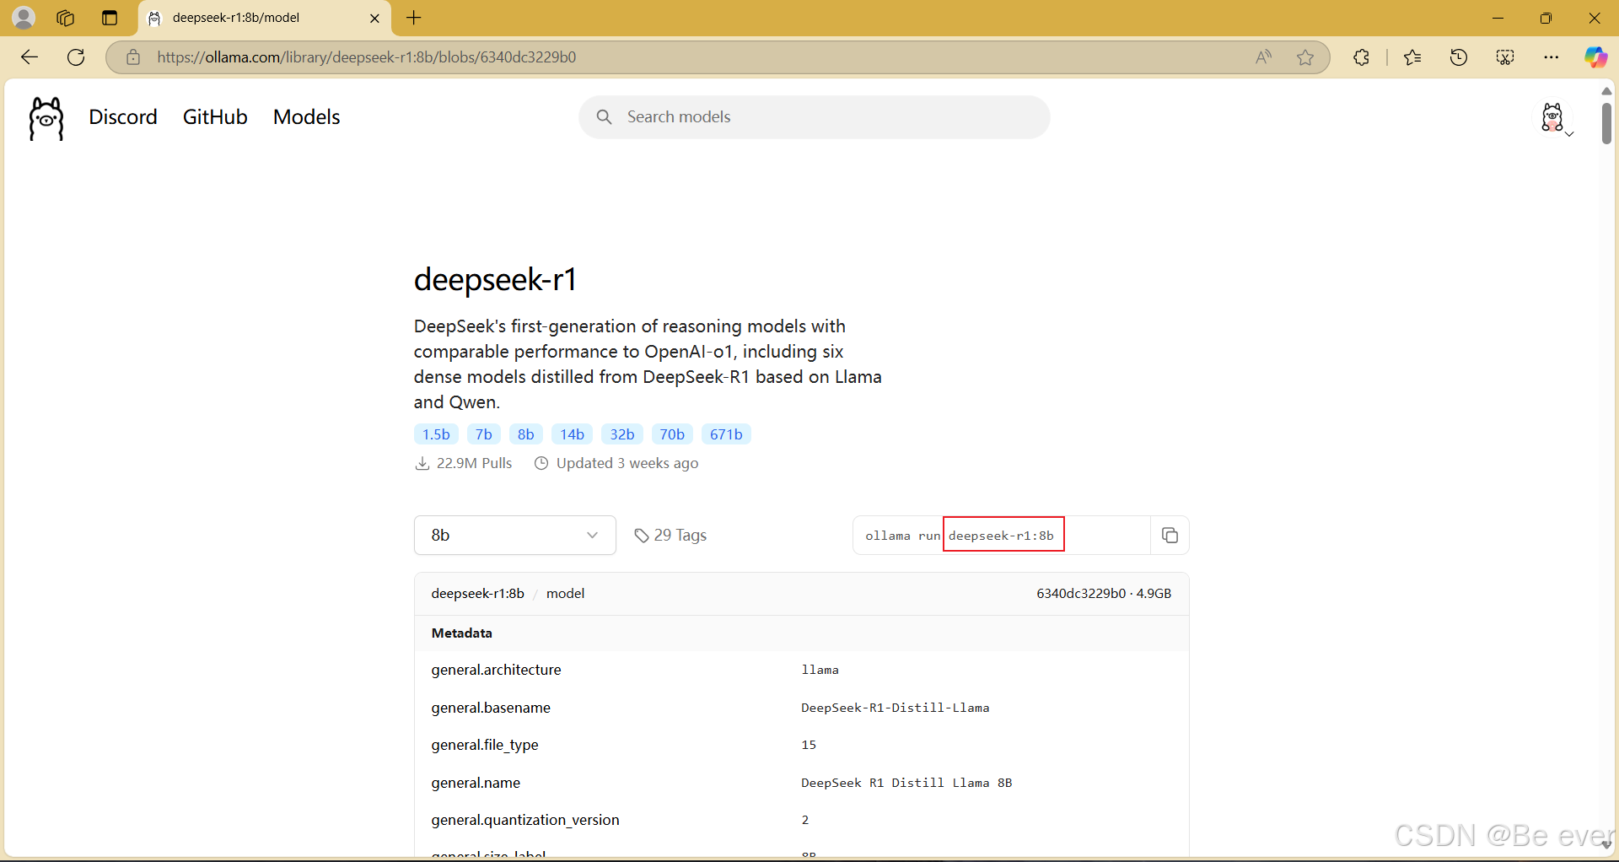Expand the account chevron menu
1619x862 pixels.
[x=1570, y=133]
